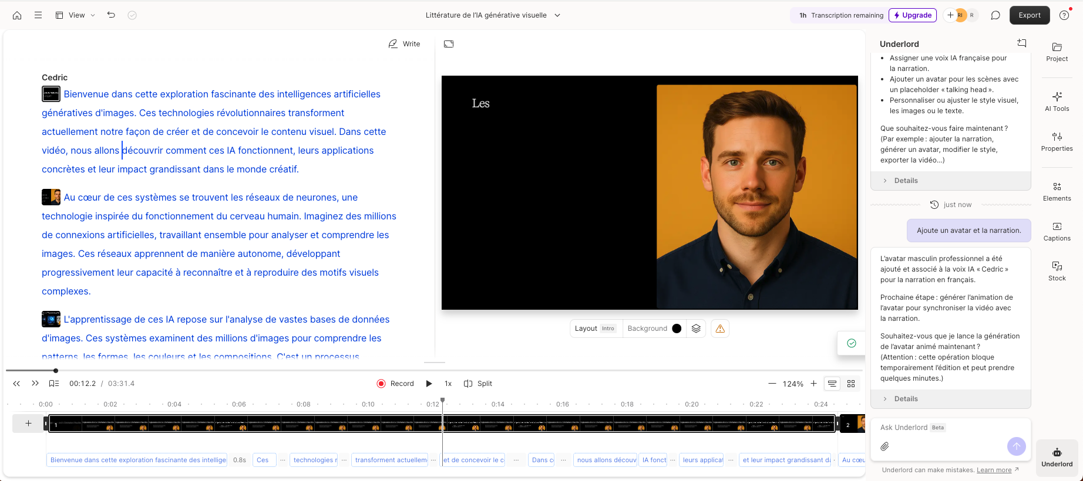Open the AI Tools panel

(x=1057, y=101)
